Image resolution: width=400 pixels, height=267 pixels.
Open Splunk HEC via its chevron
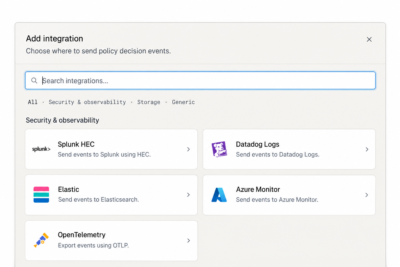[189, 149]
